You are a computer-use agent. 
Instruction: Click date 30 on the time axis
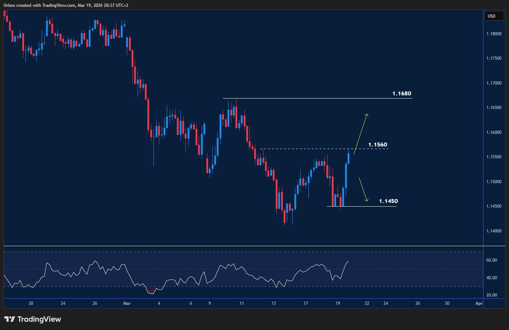447,303
